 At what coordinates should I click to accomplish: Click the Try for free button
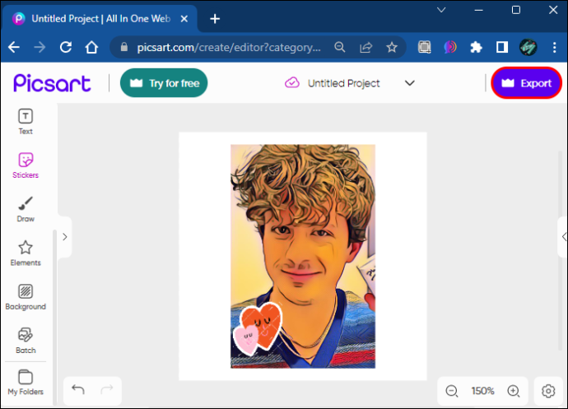point(164,83)
